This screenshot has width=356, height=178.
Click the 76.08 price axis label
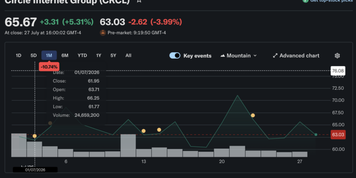[x=338, y=71]
